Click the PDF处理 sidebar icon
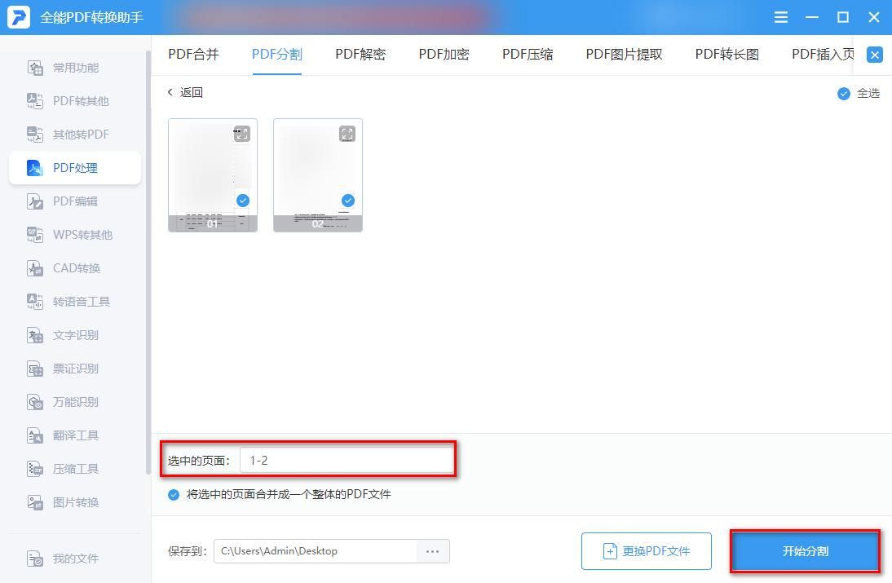The width and height of the screenshot is (892, 583). pos(35,168)
